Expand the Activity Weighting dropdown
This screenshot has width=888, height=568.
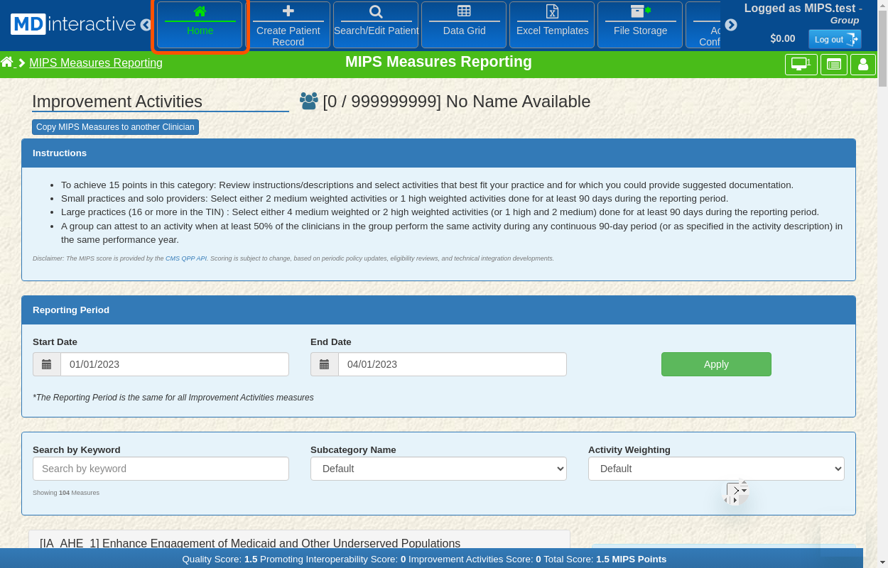pyautogui.click(x=716, y=469)
